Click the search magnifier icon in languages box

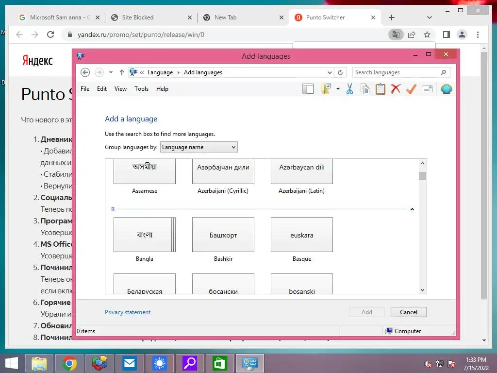(x=444, y=72)
